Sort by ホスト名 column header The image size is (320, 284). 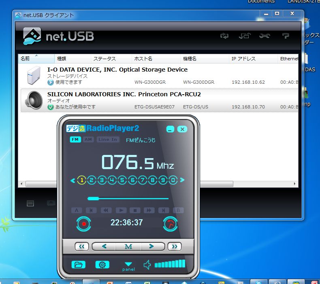156,59
